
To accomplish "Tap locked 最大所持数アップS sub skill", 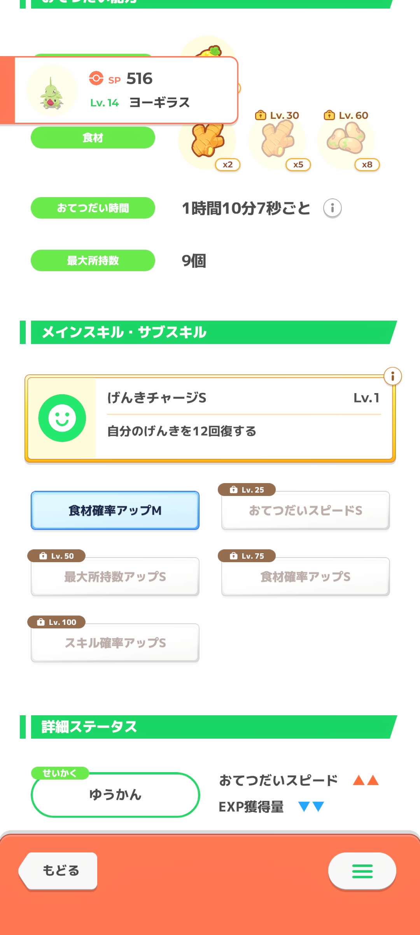I will (115, 577).
